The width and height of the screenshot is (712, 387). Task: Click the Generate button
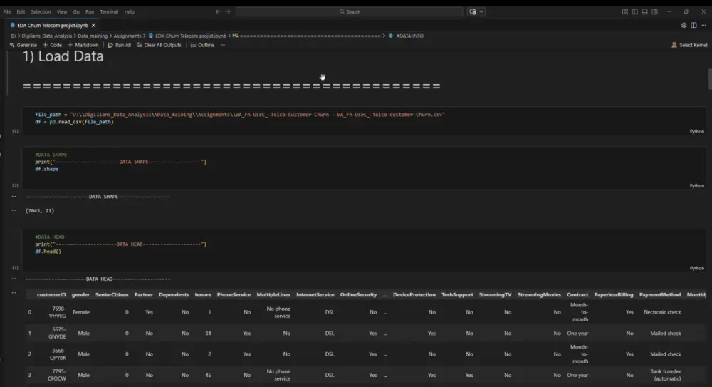[x=23, y=45]
